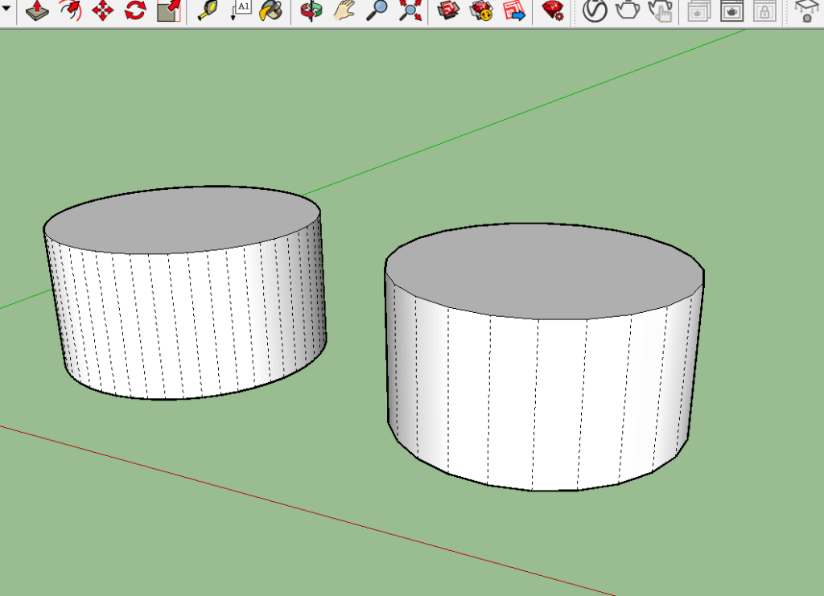Start a V-Ray render with the teapot
Image resolution: width=824 pixels, height=596 pixels.
coord(628,10)
